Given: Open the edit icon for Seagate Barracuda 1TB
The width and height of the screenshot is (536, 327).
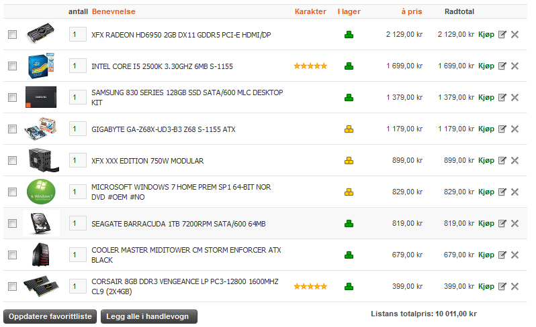Looking at the screenshot, I should pos(502,223).
